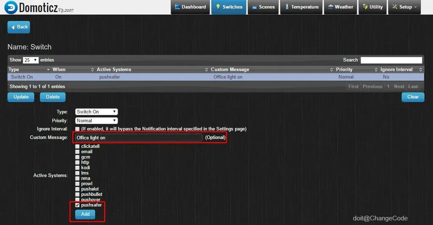Open the Show entries count dropdown
Viewport: 433px width, 225px height.
coord(30,60)
